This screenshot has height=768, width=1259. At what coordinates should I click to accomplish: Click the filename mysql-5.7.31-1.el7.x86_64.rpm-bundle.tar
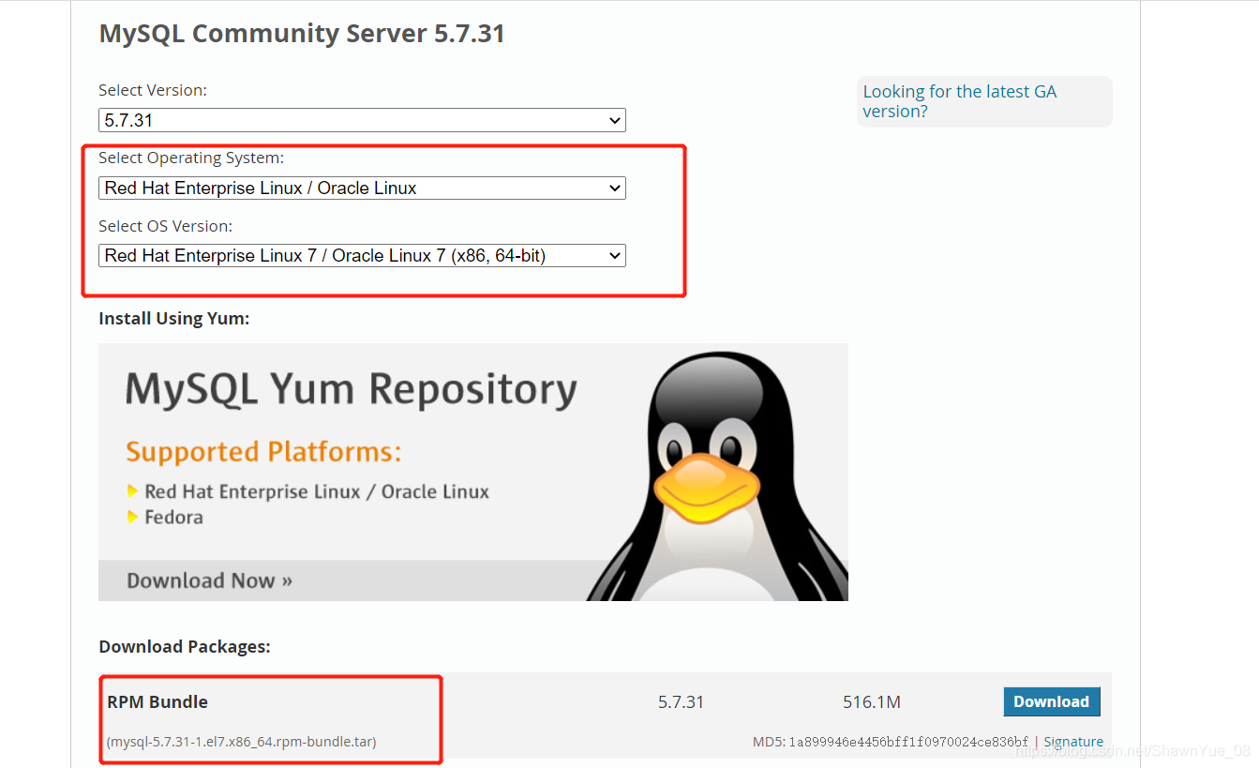click(x=242, y=742)
